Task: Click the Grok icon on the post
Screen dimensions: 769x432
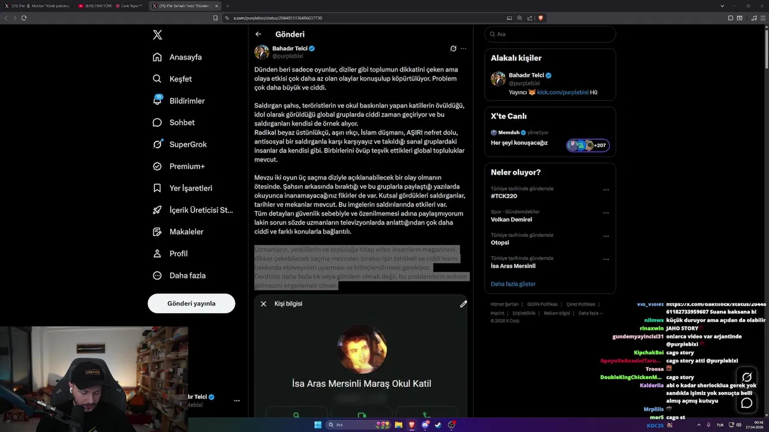Action: (454, 49)
